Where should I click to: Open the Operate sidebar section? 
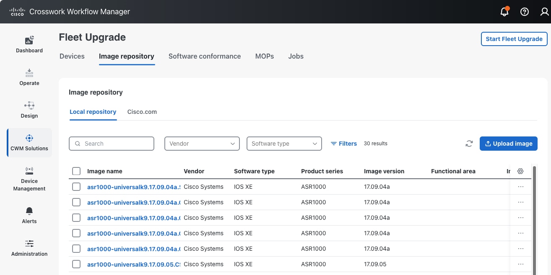[29, 77]
